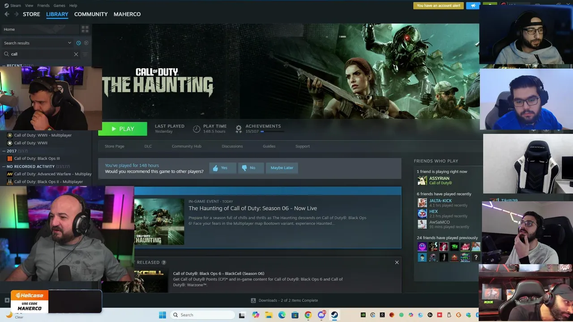The height and width of the screenshot is (322, 573).
Task: Open Downloads status at the bottom
Action: 284,301
